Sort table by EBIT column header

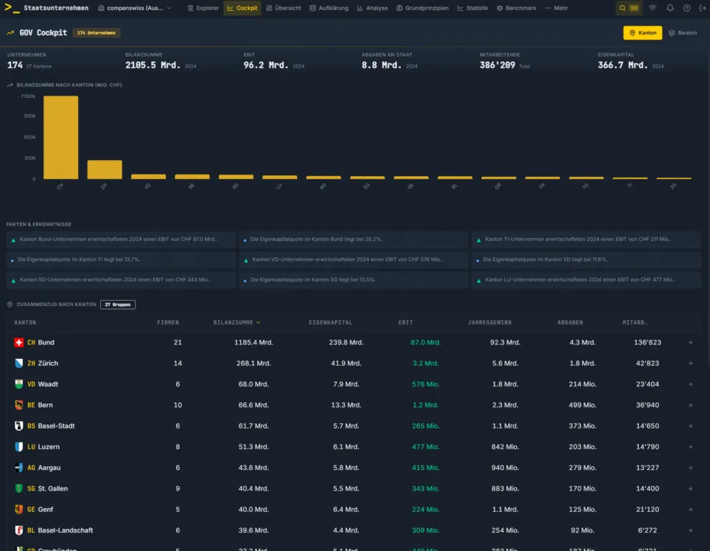pos(405,323)
